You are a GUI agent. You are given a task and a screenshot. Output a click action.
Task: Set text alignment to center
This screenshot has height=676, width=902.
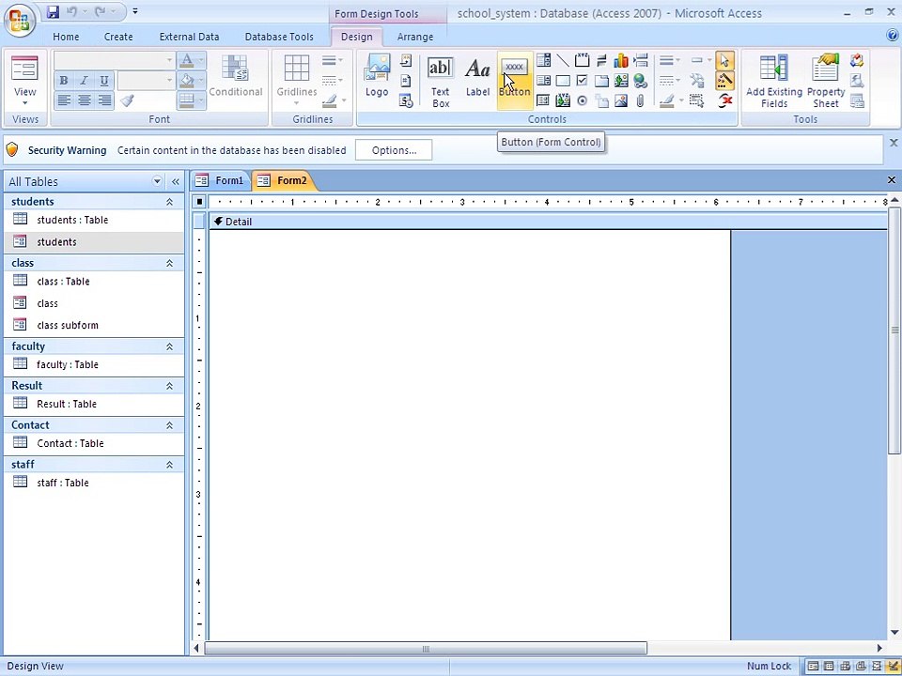[84, 100]
